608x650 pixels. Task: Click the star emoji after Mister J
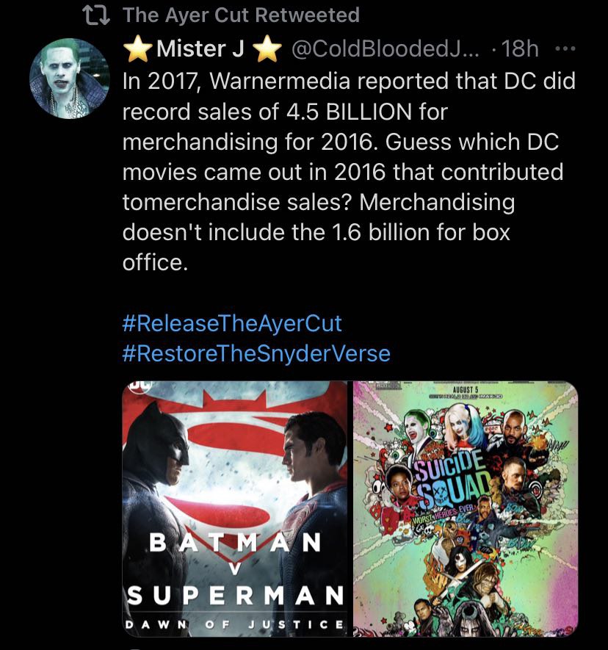(267, 49)
